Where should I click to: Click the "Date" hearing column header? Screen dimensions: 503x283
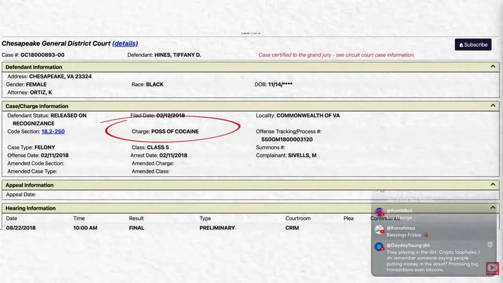[12, 218]
